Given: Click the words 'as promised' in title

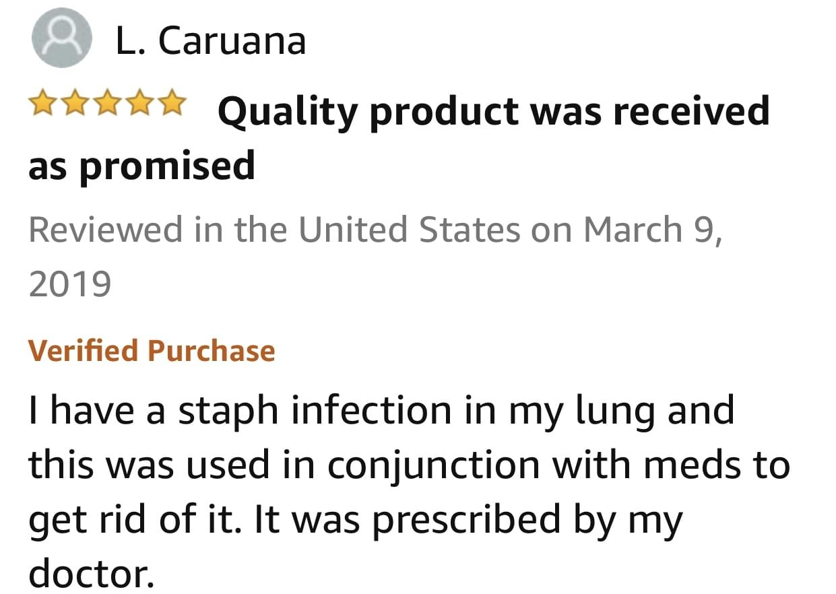Looking at the screenshot, I should (141, 166).
